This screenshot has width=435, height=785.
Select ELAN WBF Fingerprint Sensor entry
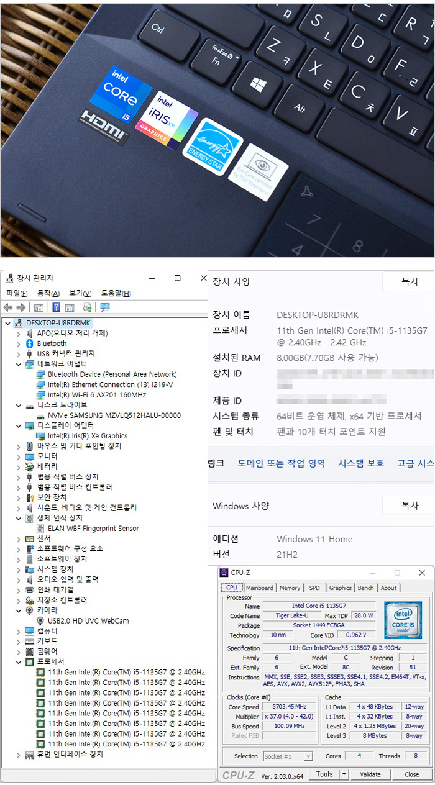coord(93,529)
